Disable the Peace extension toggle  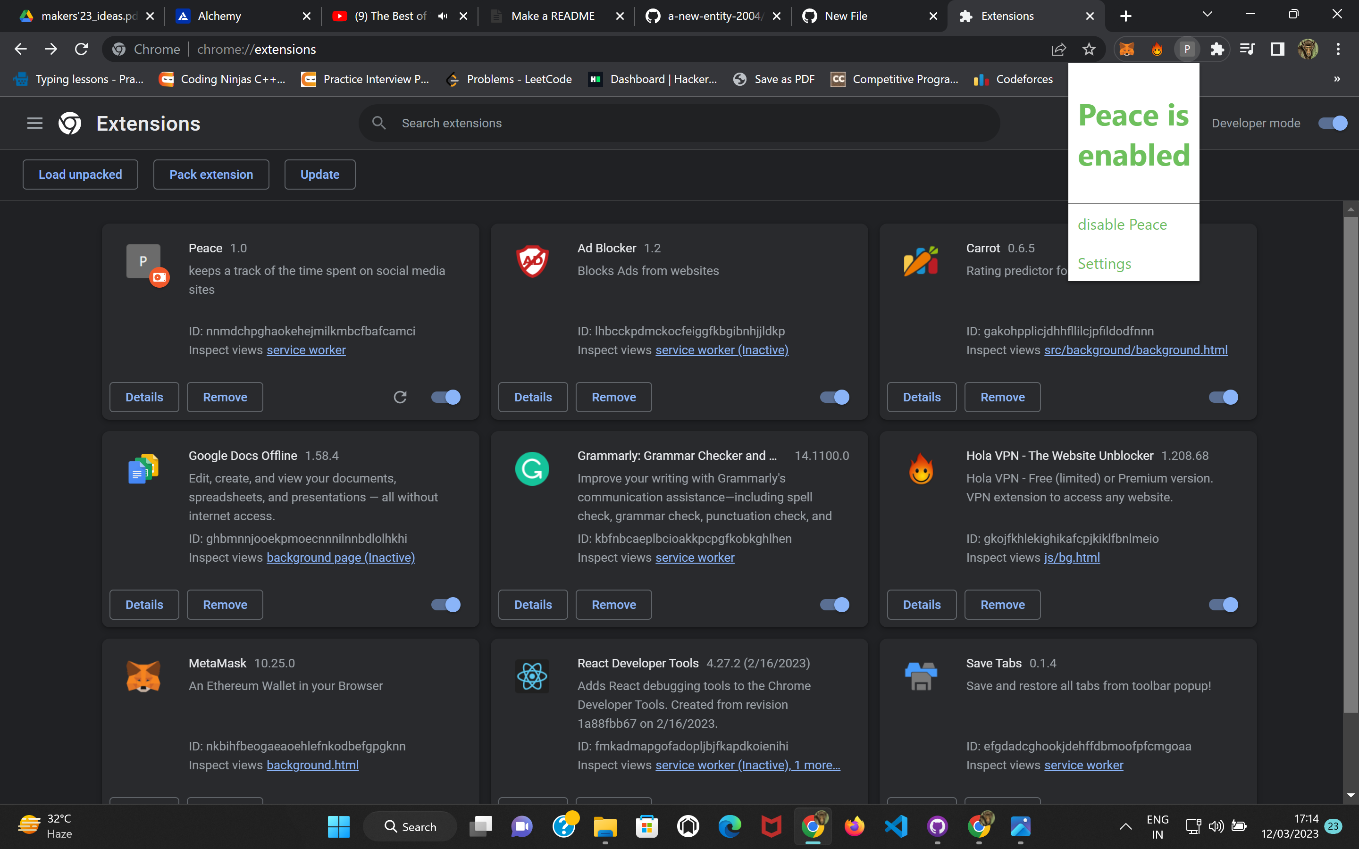pos(446,397)
